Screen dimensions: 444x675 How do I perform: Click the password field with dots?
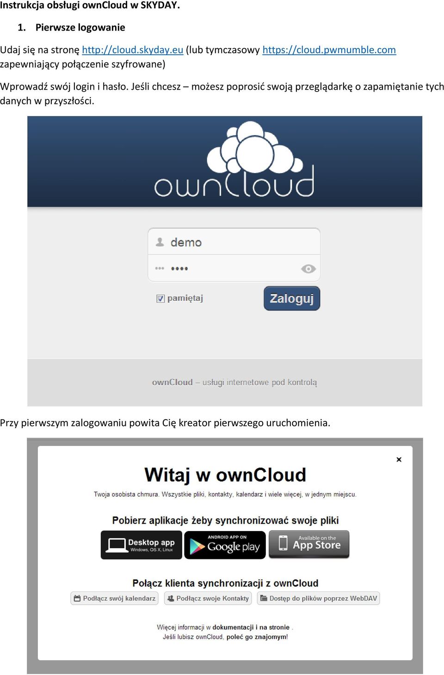click(x=234, y=268)
